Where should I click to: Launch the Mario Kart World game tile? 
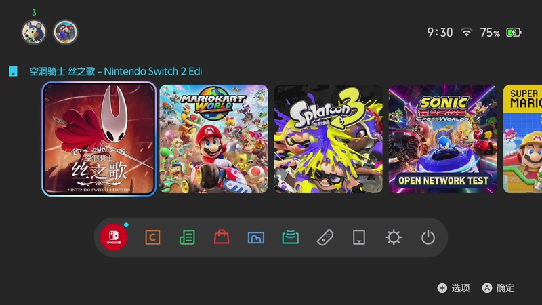[213, 139]
